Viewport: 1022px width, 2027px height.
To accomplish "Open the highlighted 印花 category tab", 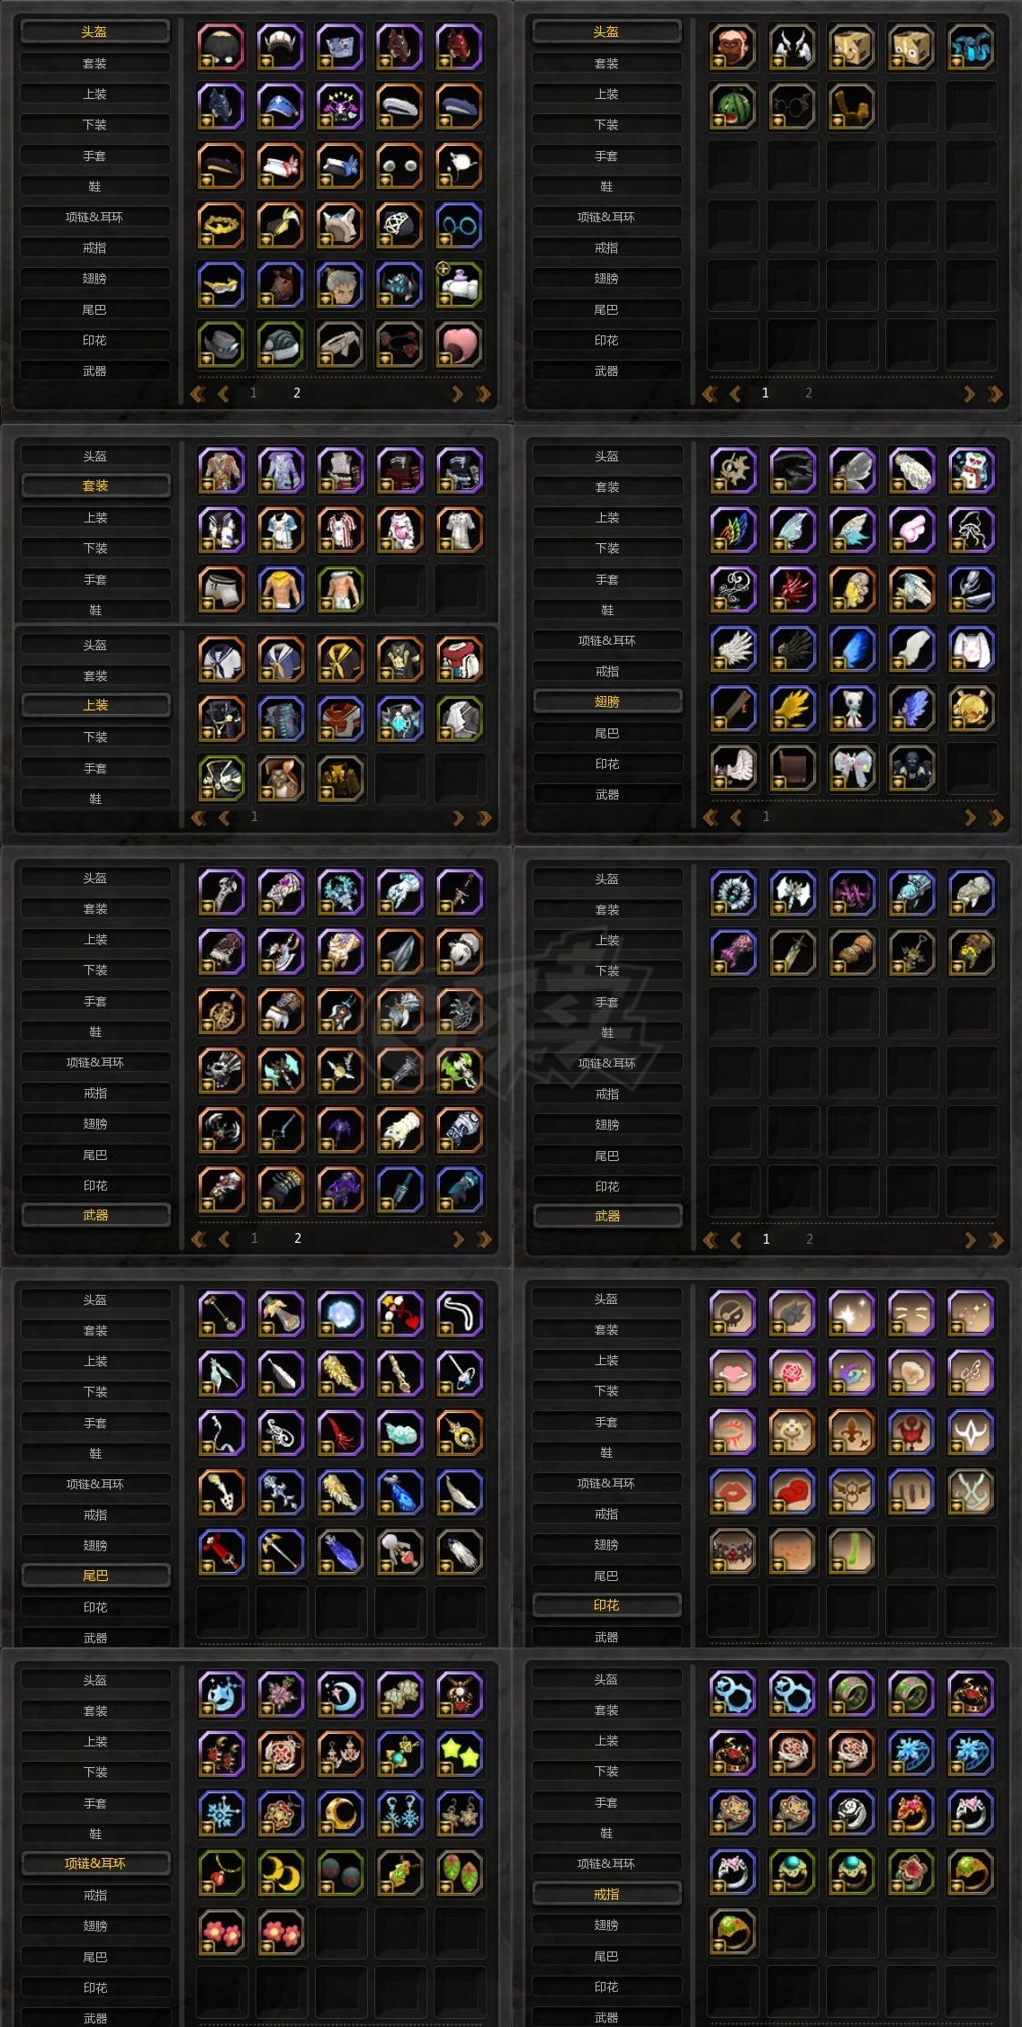I will [x=606, y=1604].
